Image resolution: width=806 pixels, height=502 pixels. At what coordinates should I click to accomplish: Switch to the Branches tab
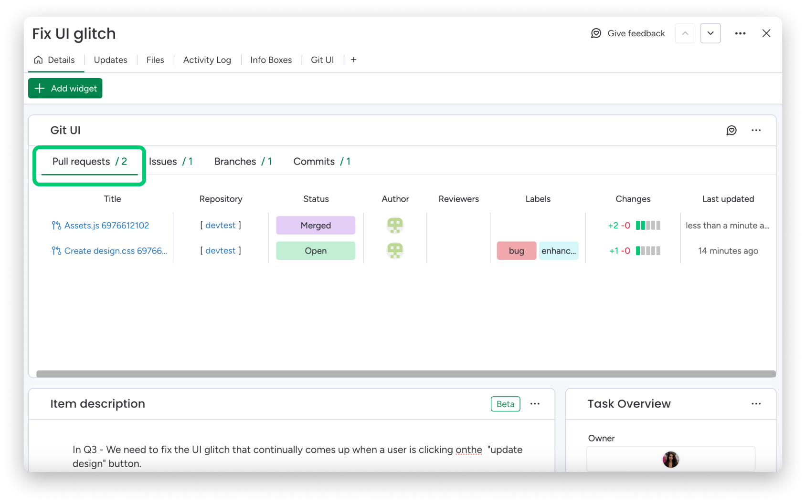click(x=235, y=161)
